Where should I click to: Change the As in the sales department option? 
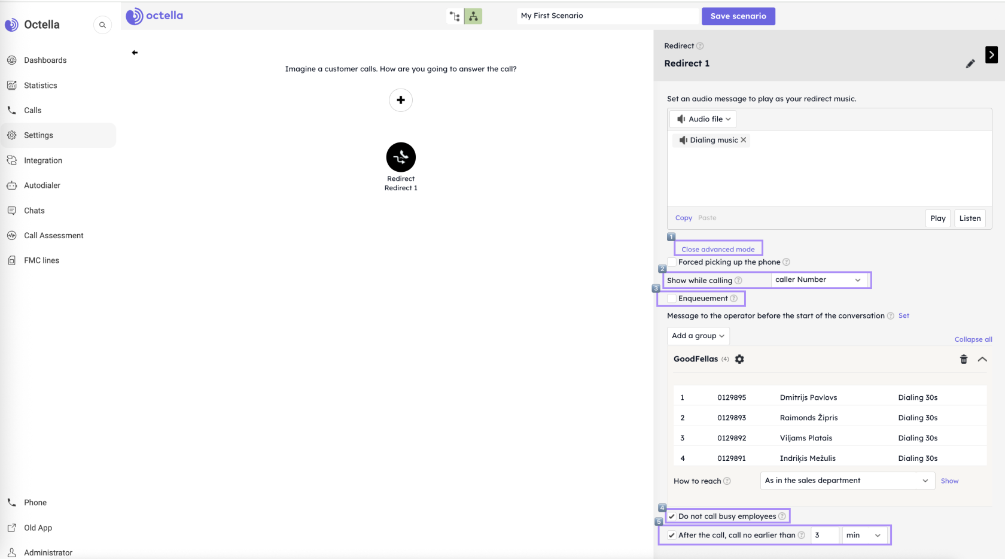[846, 480]
